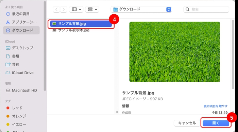This screenshot has height=132, width=238.
Task: Click the 検索 search field
Action: [206, 10]
